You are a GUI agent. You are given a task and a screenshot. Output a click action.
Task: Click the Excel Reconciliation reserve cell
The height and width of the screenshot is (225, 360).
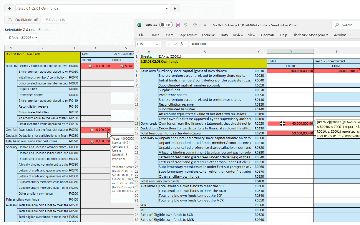pyautogui.click(x=204, y=104)
